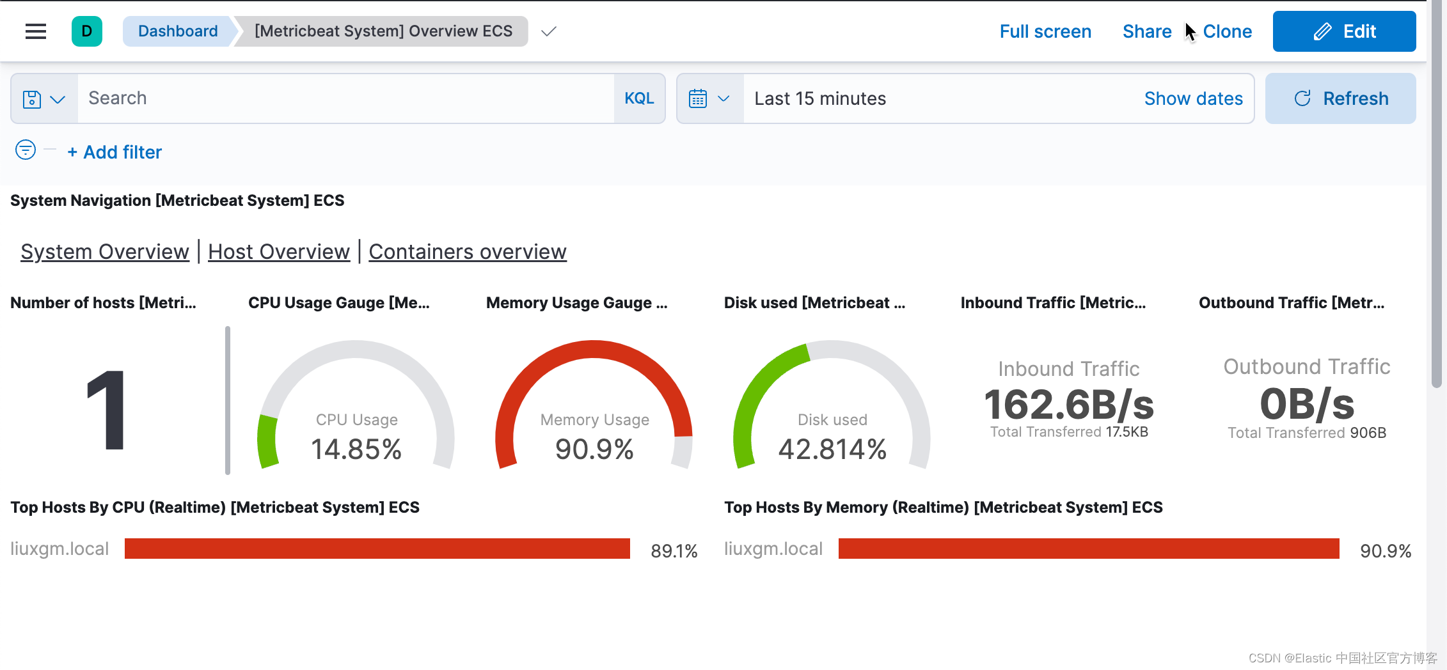Open Host Overview link
Screen dimensions: 1447x670
279,252
